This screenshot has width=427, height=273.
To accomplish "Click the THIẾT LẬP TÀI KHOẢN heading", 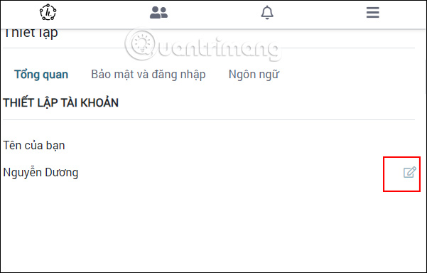I will coord(60,102).
